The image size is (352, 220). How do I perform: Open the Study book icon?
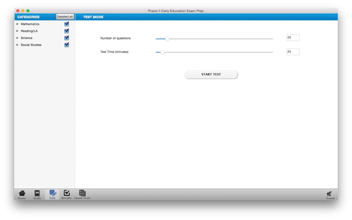tap(37, 194)
